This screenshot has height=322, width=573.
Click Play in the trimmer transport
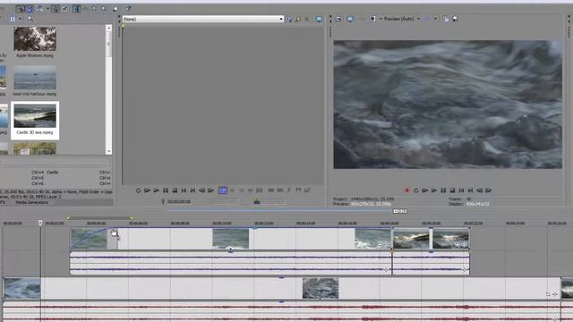157,191
